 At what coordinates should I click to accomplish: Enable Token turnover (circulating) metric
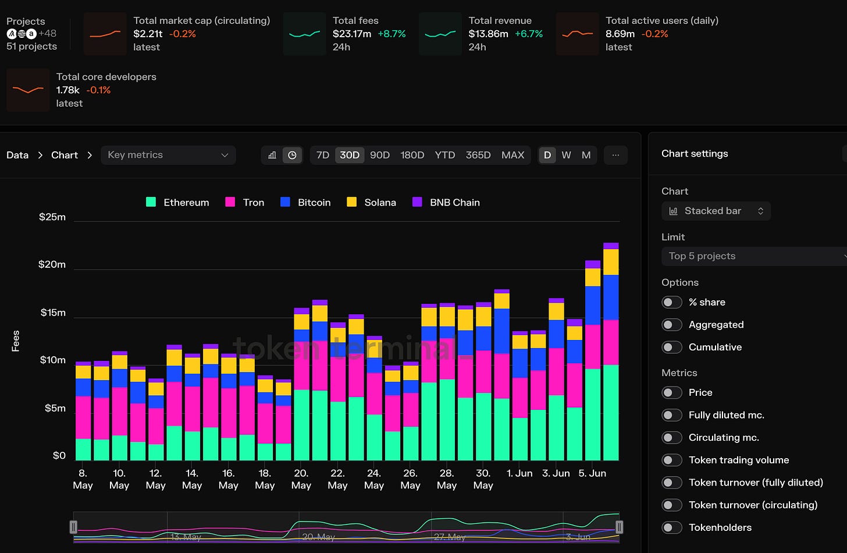pyautogui.click(x=671, y=505)
